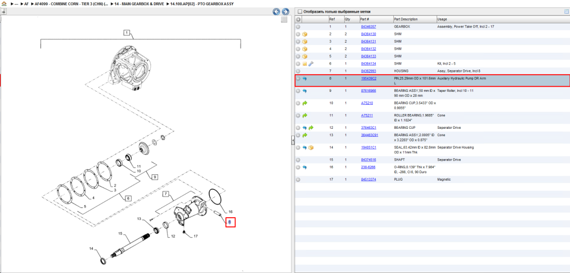
Task: Open part number 84346357 link
Action: (x=368, y=27)
